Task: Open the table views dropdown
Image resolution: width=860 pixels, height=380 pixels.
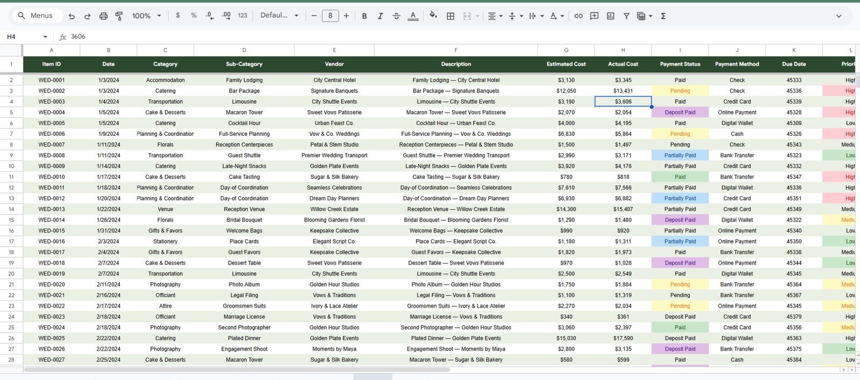Action: 644,16
